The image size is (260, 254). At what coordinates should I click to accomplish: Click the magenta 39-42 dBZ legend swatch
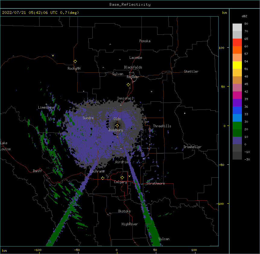pos(237,95)
